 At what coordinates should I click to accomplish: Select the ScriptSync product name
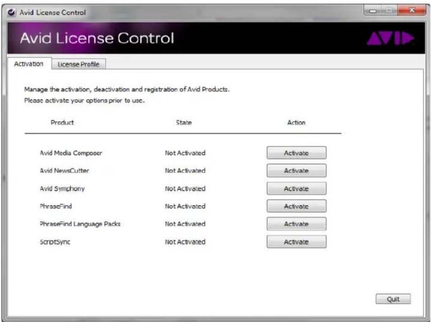click(x=55, y=242)
